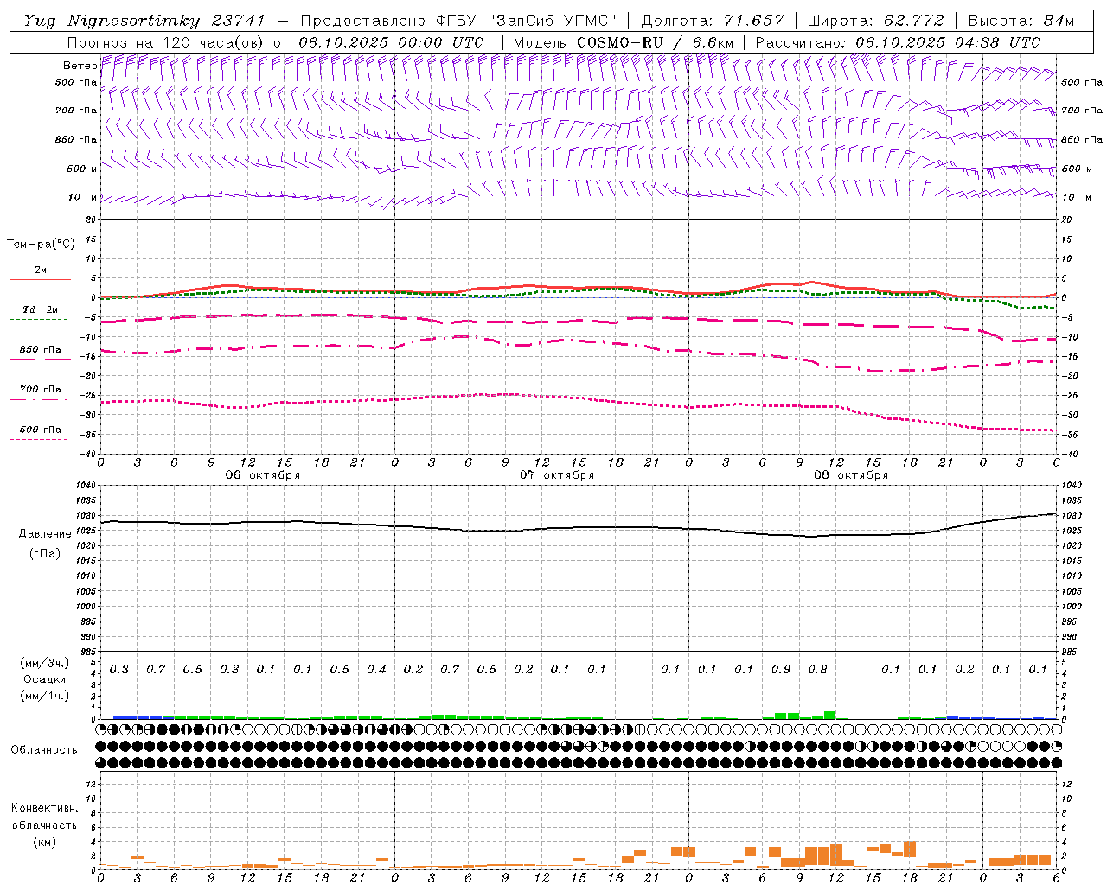Click the Высота: 84м header field
Viewport: 1107px width, 885px height.
tap(1021, 21)
